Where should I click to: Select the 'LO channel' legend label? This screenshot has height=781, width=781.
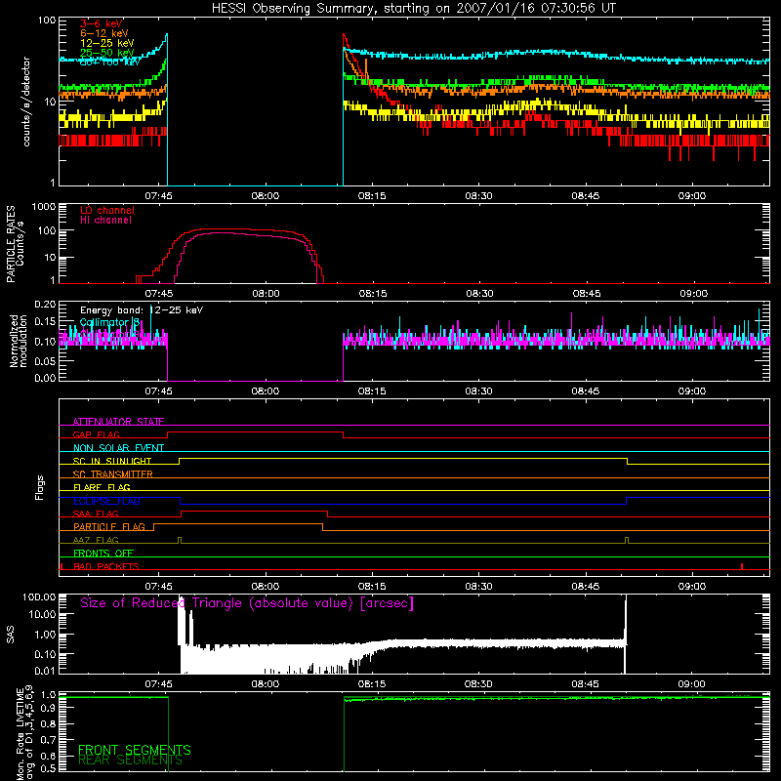107,210
